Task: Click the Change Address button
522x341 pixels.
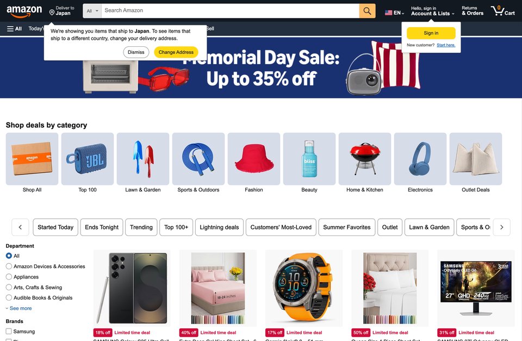Action: click(x=176, y=52)
